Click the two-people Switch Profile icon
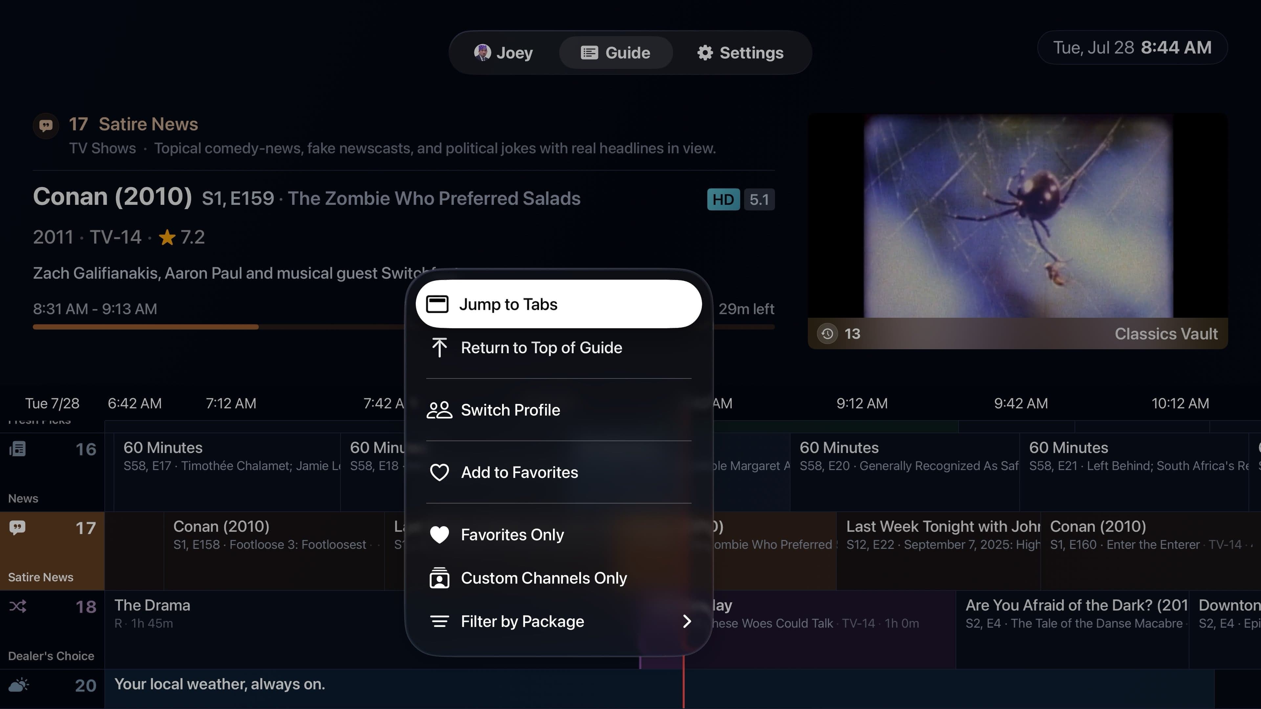The height and width of the screenshot is (709, 1261). click(x=439, y=410)
